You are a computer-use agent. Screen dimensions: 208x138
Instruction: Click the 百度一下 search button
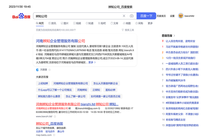click(146, 16)
